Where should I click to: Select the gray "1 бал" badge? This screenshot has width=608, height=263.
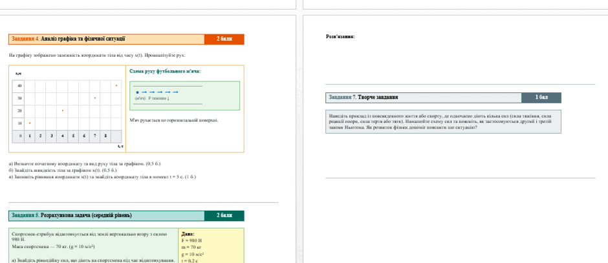(x=541, y=98)
